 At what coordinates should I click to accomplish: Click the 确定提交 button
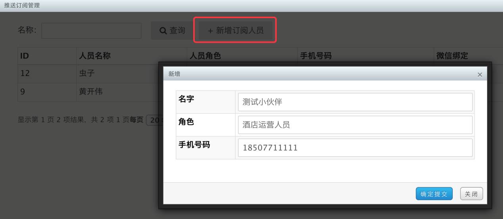click(x=434, y=194)
